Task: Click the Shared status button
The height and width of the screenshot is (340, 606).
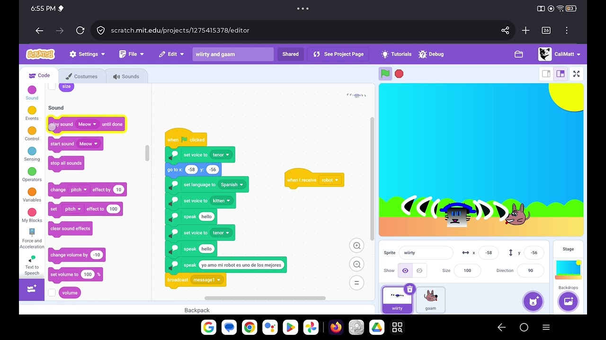Action: tap(290, 54)
